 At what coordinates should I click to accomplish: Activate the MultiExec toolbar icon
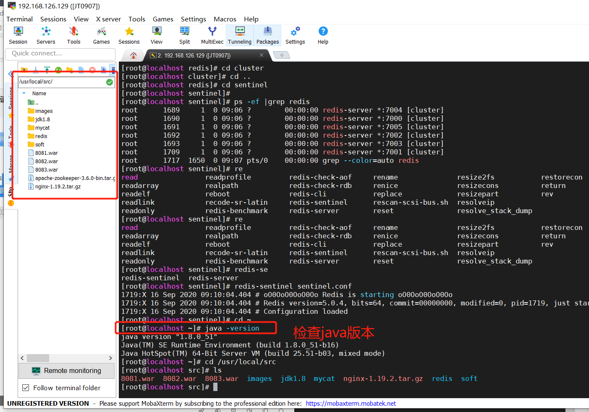(x=212, y=35)
